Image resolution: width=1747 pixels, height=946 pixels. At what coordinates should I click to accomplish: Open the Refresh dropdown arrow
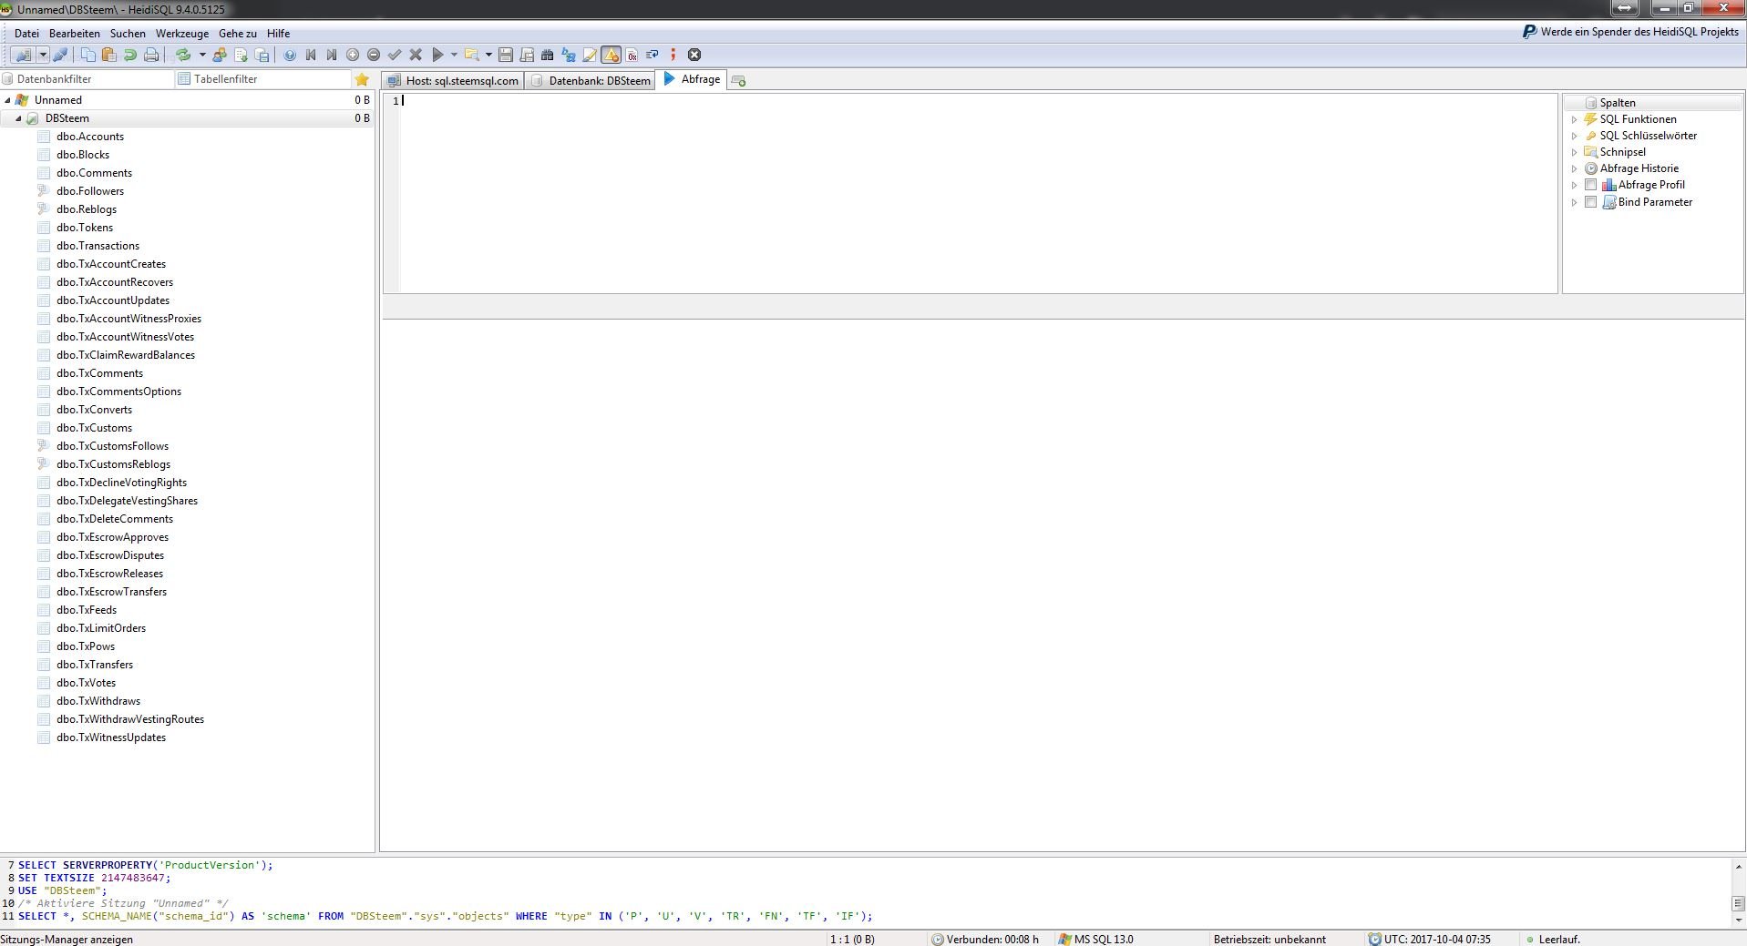tap(202, 55)
